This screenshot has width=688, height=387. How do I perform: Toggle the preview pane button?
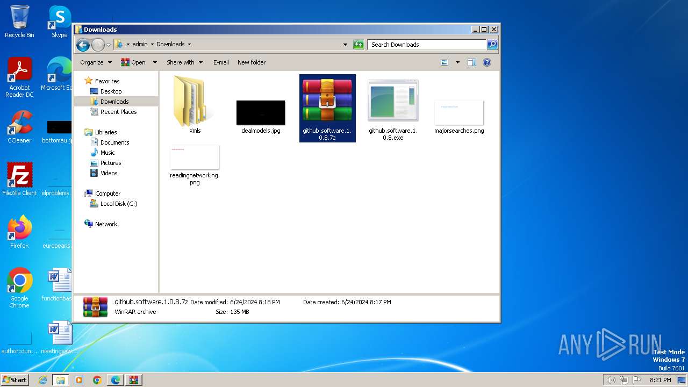(x=472, y=62)
